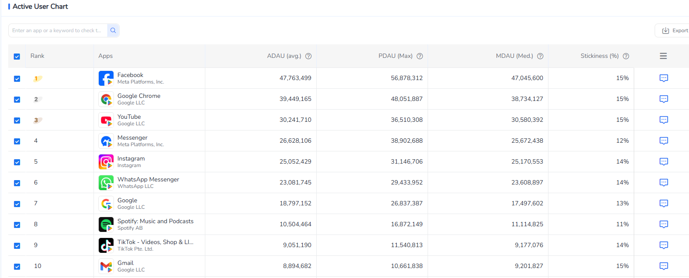Click the MDAU (Med.) help icon
The height and width of the screenshot is (278, 689).
click(540, 56)
